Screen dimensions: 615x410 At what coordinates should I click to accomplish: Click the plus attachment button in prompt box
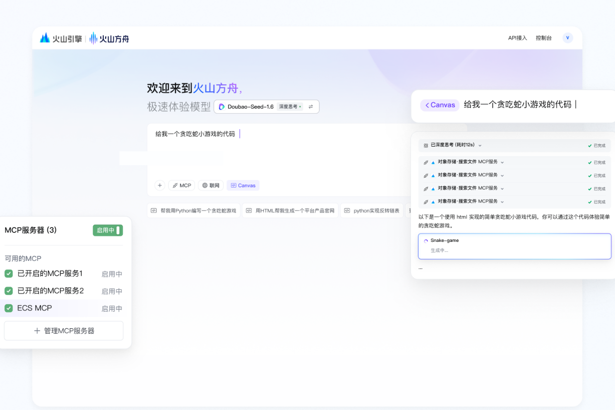[x=160, y=186]
